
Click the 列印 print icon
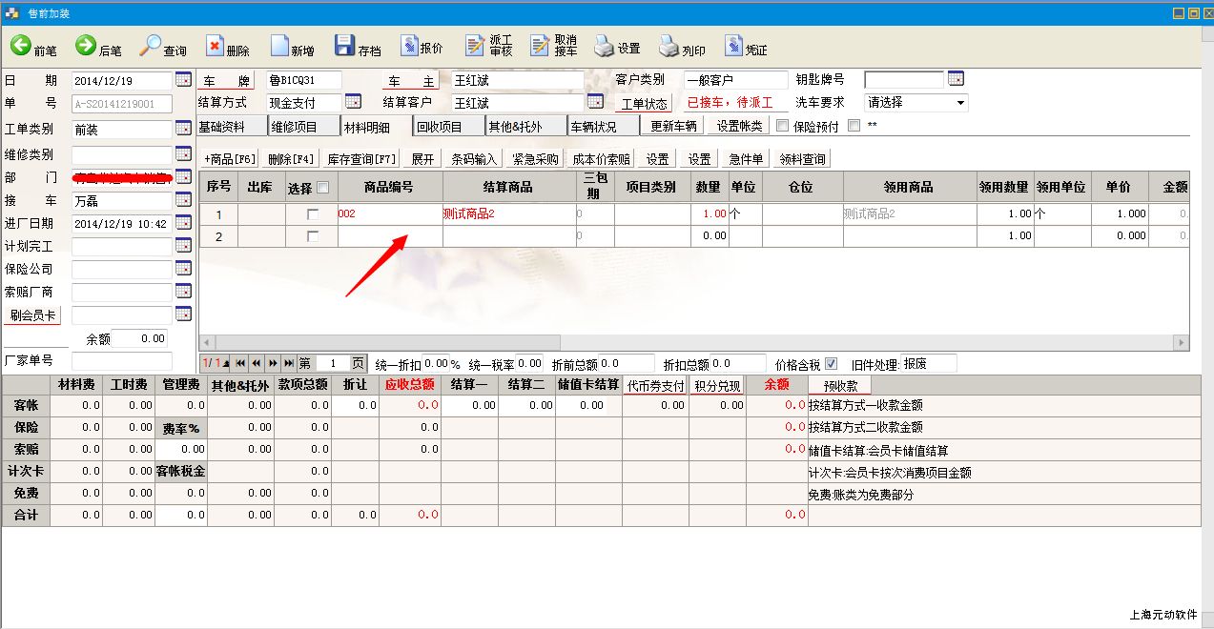click(668, 46)
